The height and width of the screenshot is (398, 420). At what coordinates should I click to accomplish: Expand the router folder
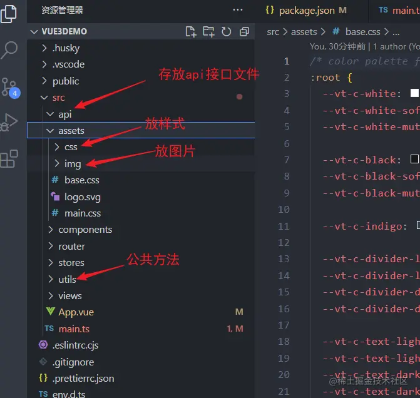[x=50, y=246]
